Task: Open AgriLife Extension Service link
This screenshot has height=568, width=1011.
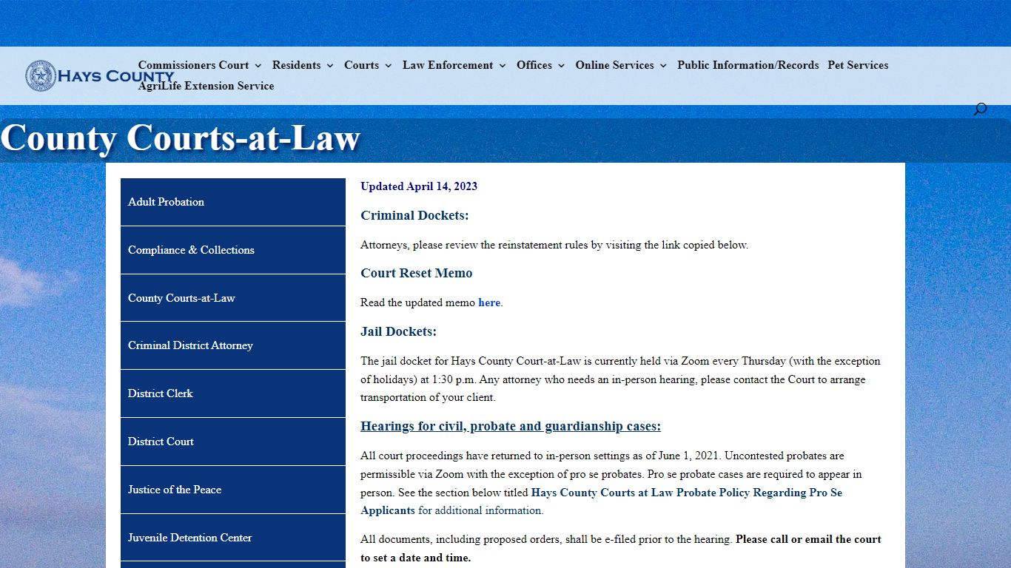Action: click(x=206, y=86)
